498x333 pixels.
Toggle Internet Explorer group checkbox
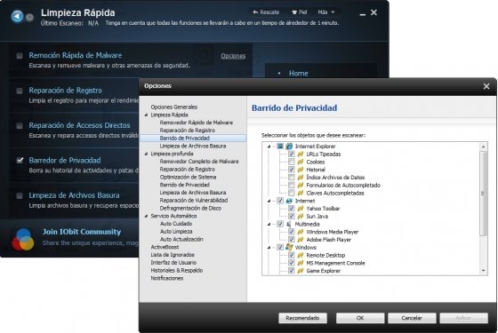tap(280, 147)
